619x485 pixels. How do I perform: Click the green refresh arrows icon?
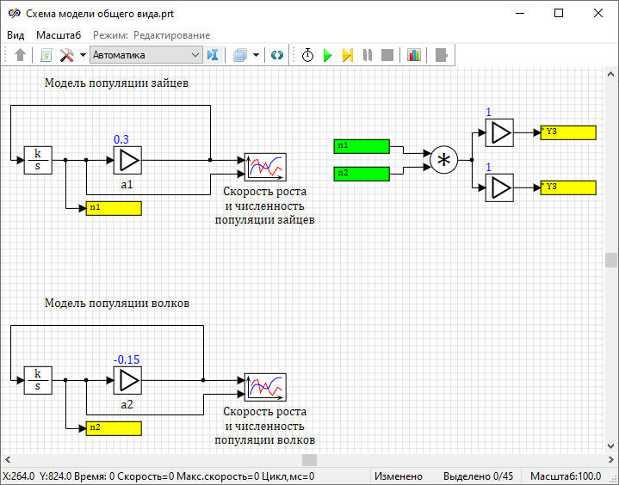tap(276, 55)
